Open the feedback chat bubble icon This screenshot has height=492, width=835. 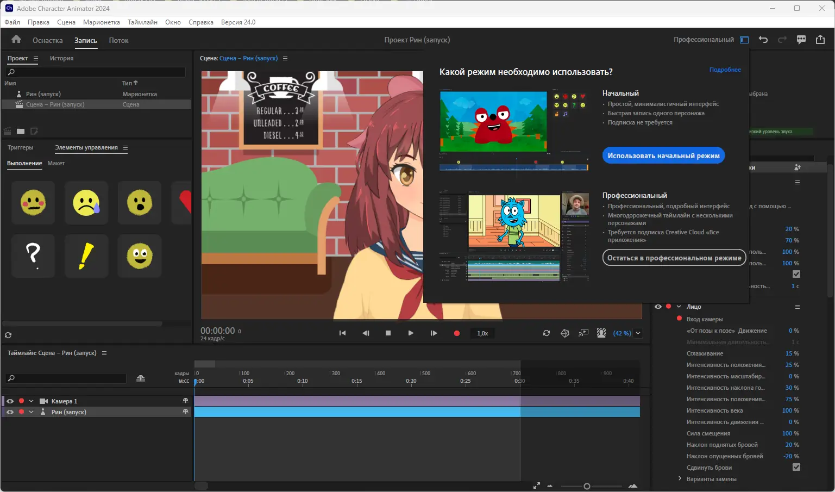[801, 40]
